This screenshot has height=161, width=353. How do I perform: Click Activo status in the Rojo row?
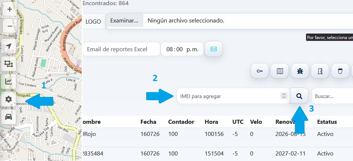(325, 134)
